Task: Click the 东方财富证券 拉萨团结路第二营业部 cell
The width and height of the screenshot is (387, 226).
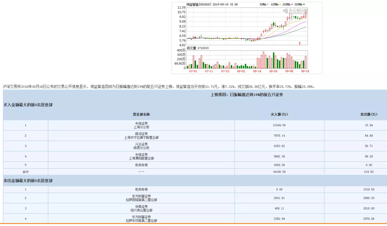Action: click(x=141, y=198)
